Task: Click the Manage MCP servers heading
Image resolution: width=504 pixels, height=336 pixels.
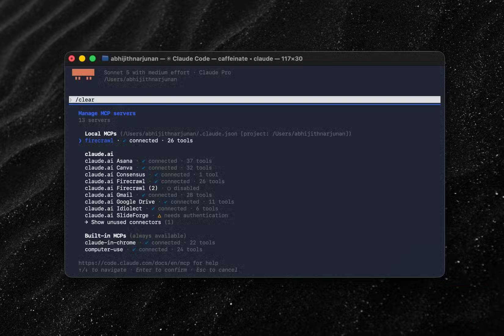Action: click(x=107, y=113)
